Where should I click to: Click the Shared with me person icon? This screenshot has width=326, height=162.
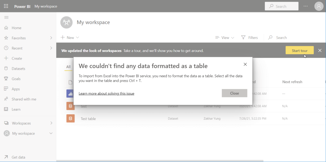[6, 99]
